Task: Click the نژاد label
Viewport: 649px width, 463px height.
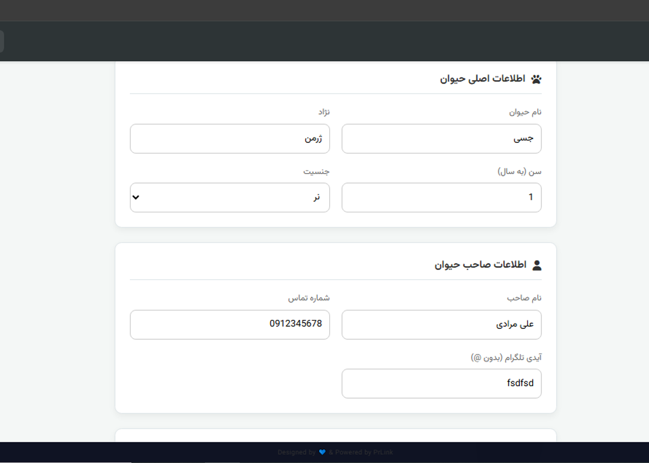Action: pyautogui.click(x=324, y=112)
